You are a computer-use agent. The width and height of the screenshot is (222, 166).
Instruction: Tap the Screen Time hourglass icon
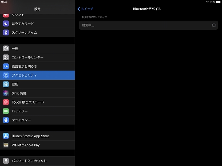[6, 32]
